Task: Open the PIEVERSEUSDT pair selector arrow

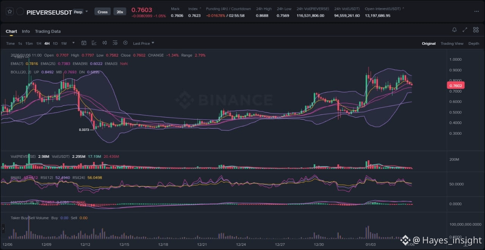Action: coord(86,12)
